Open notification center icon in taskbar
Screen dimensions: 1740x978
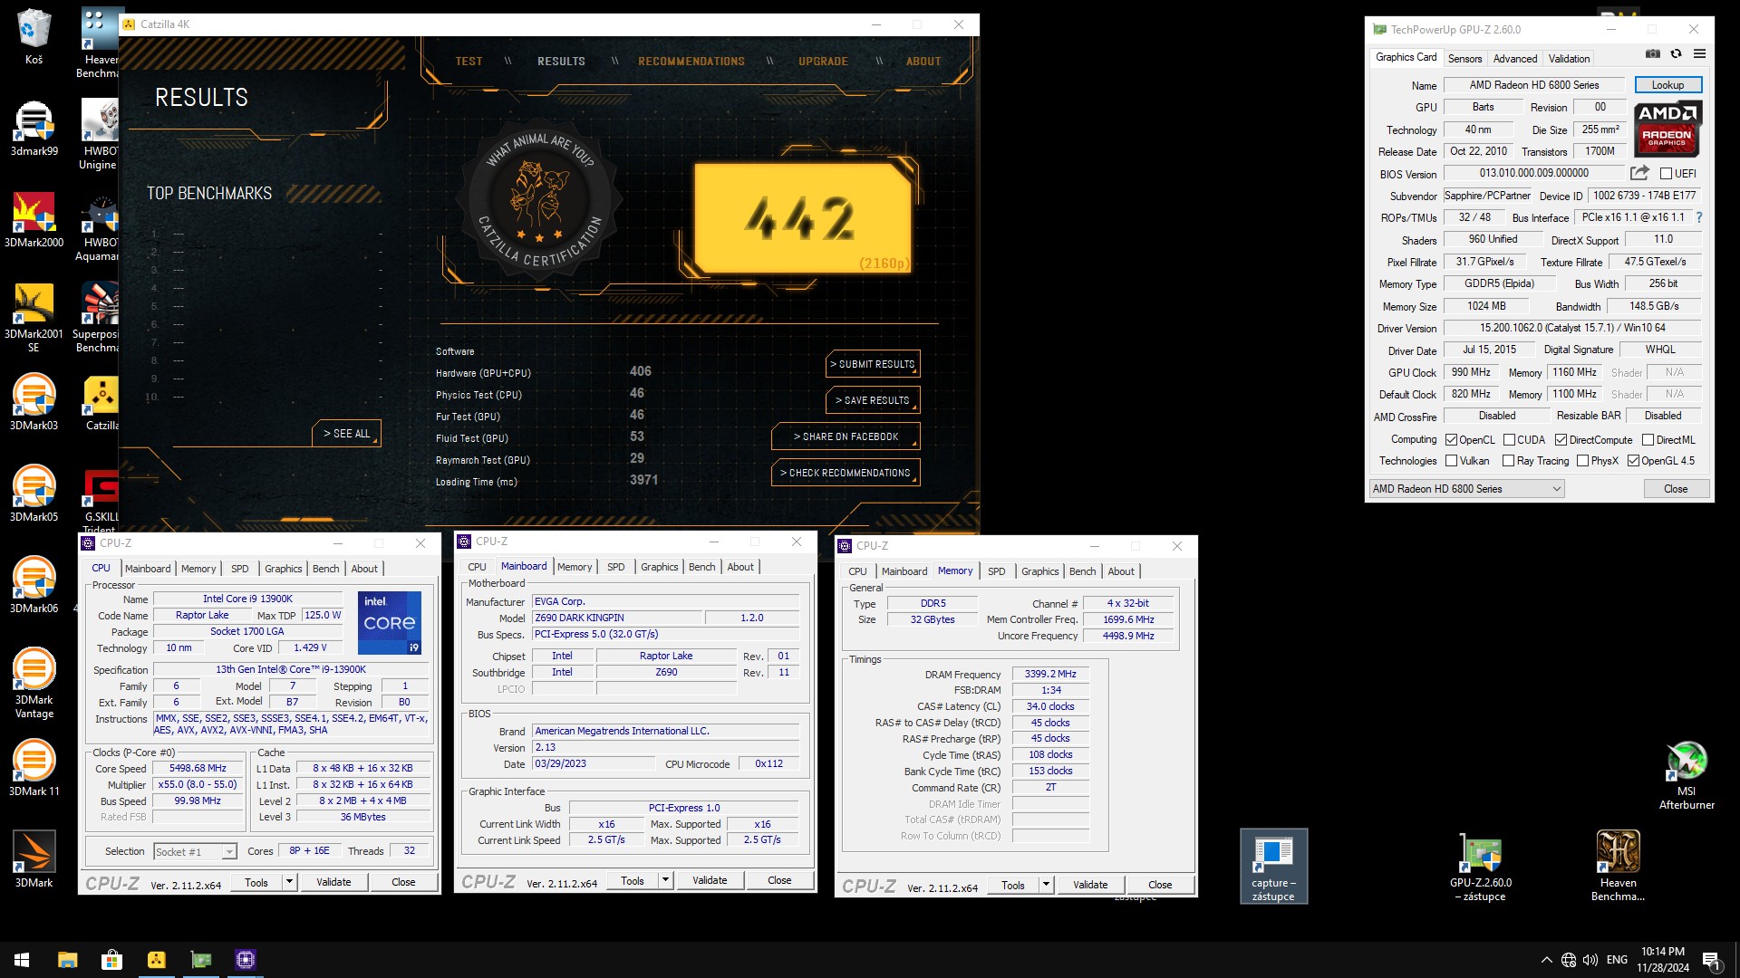coord(1711,960)
